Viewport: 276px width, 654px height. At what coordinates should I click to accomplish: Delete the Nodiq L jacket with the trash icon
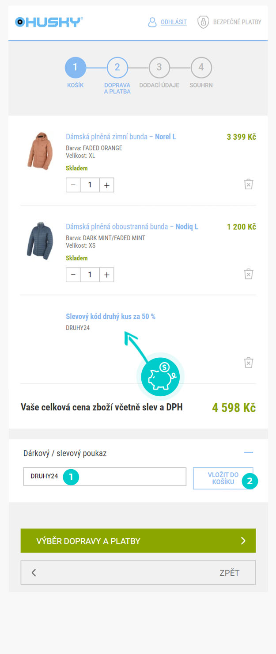tap(249, 274)
